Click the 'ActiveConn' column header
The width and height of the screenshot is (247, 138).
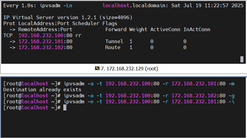click(165, 29)
